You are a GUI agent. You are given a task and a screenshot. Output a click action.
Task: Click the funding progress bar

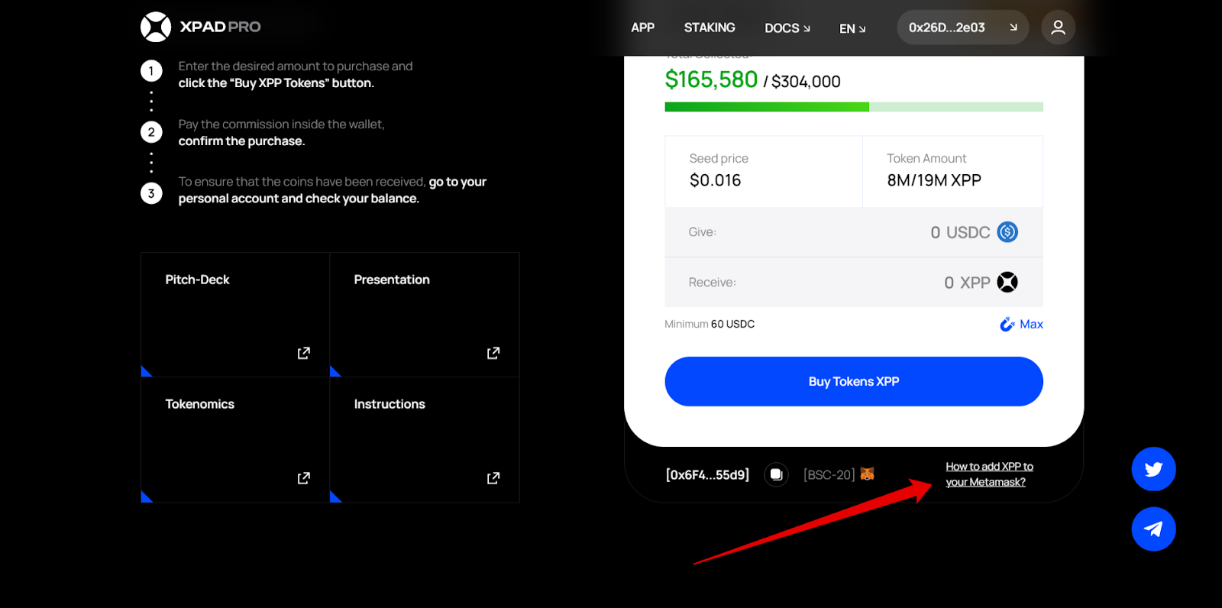coord(854,107)
